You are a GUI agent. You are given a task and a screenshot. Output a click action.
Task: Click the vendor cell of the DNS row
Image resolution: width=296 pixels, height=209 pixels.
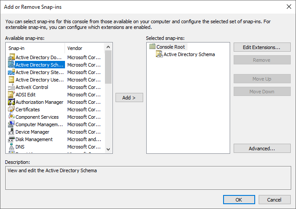[x=84, y=147]
